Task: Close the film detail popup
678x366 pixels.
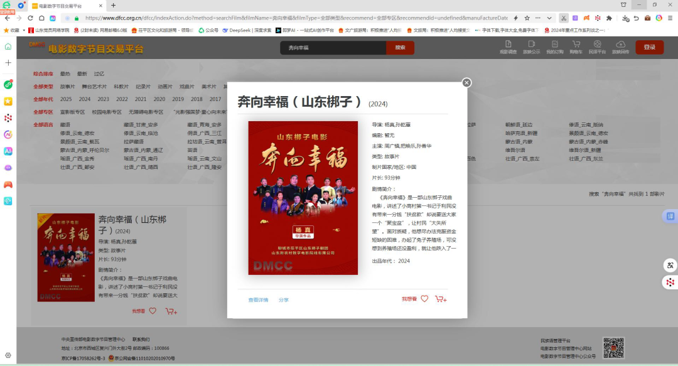Action: [466, 83]
